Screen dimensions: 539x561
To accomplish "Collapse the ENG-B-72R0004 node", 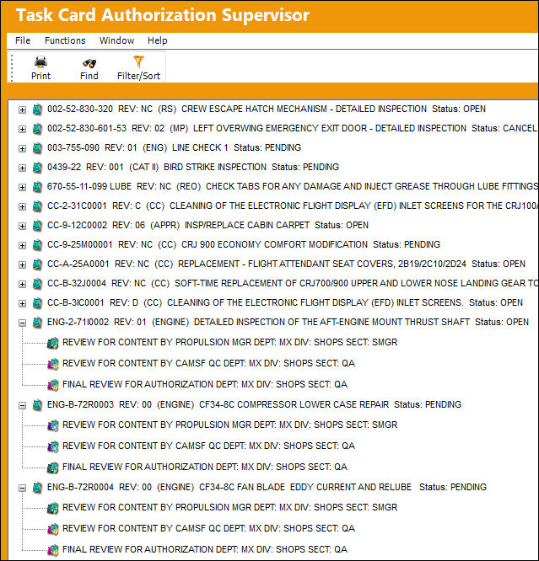I will point(22,488).
